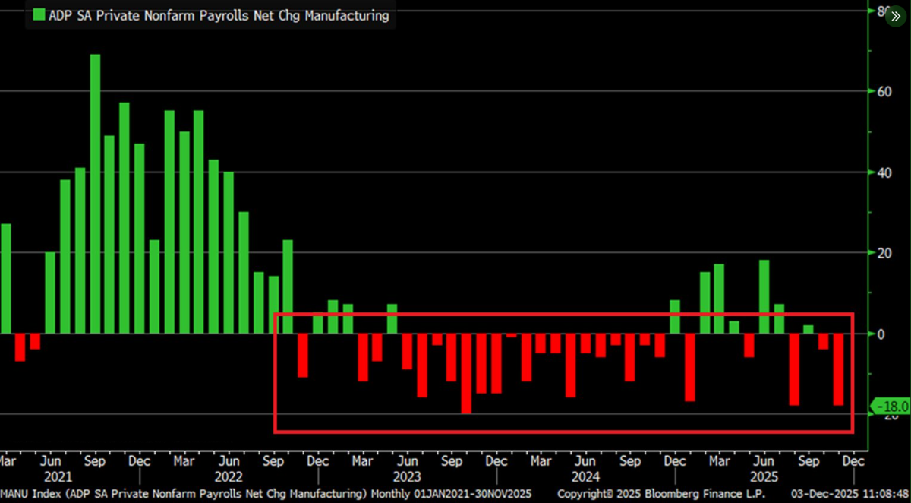This screenshot has height=503, width=911.
Task: Click the 2022 year label on x-axis
Action: (x=229, y=476)
